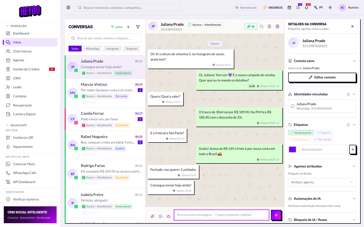Collapse the WHATSAPP sidebar section
This screenshot has height=227, width=364.
pyautogui.click(x=16, y=125)
